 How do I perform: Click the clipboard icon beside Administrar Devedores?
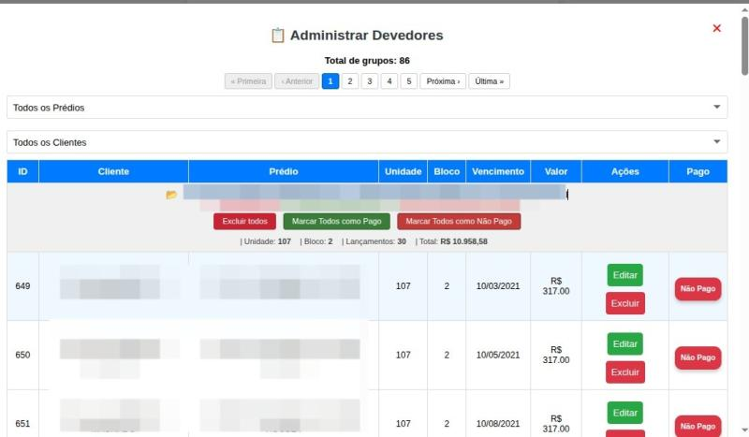pyautogui.click(x=277, y=36)
